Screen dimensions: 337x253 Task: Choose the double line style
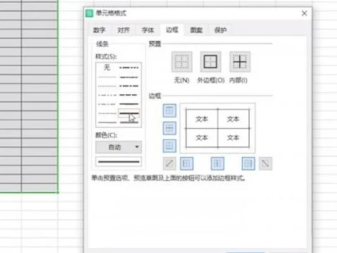tap(129, 122)
